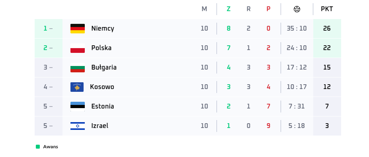This screenshot has height=157, width=369.
Task: Sort by the red P losses header
Action: coord(269,9)
